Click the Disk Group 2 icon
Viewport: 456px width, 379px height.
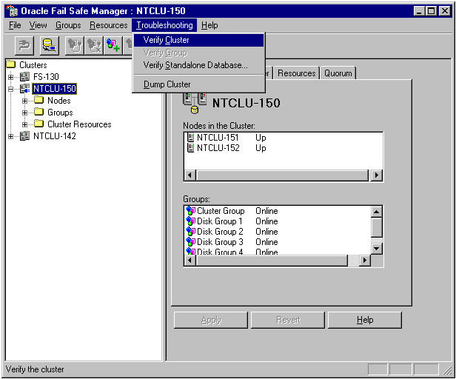190,232
